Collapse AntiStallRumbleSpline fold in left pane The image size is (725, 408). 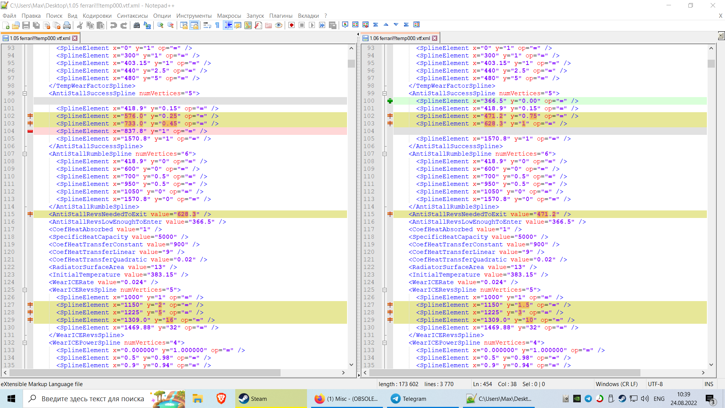[x=25, y=154]
